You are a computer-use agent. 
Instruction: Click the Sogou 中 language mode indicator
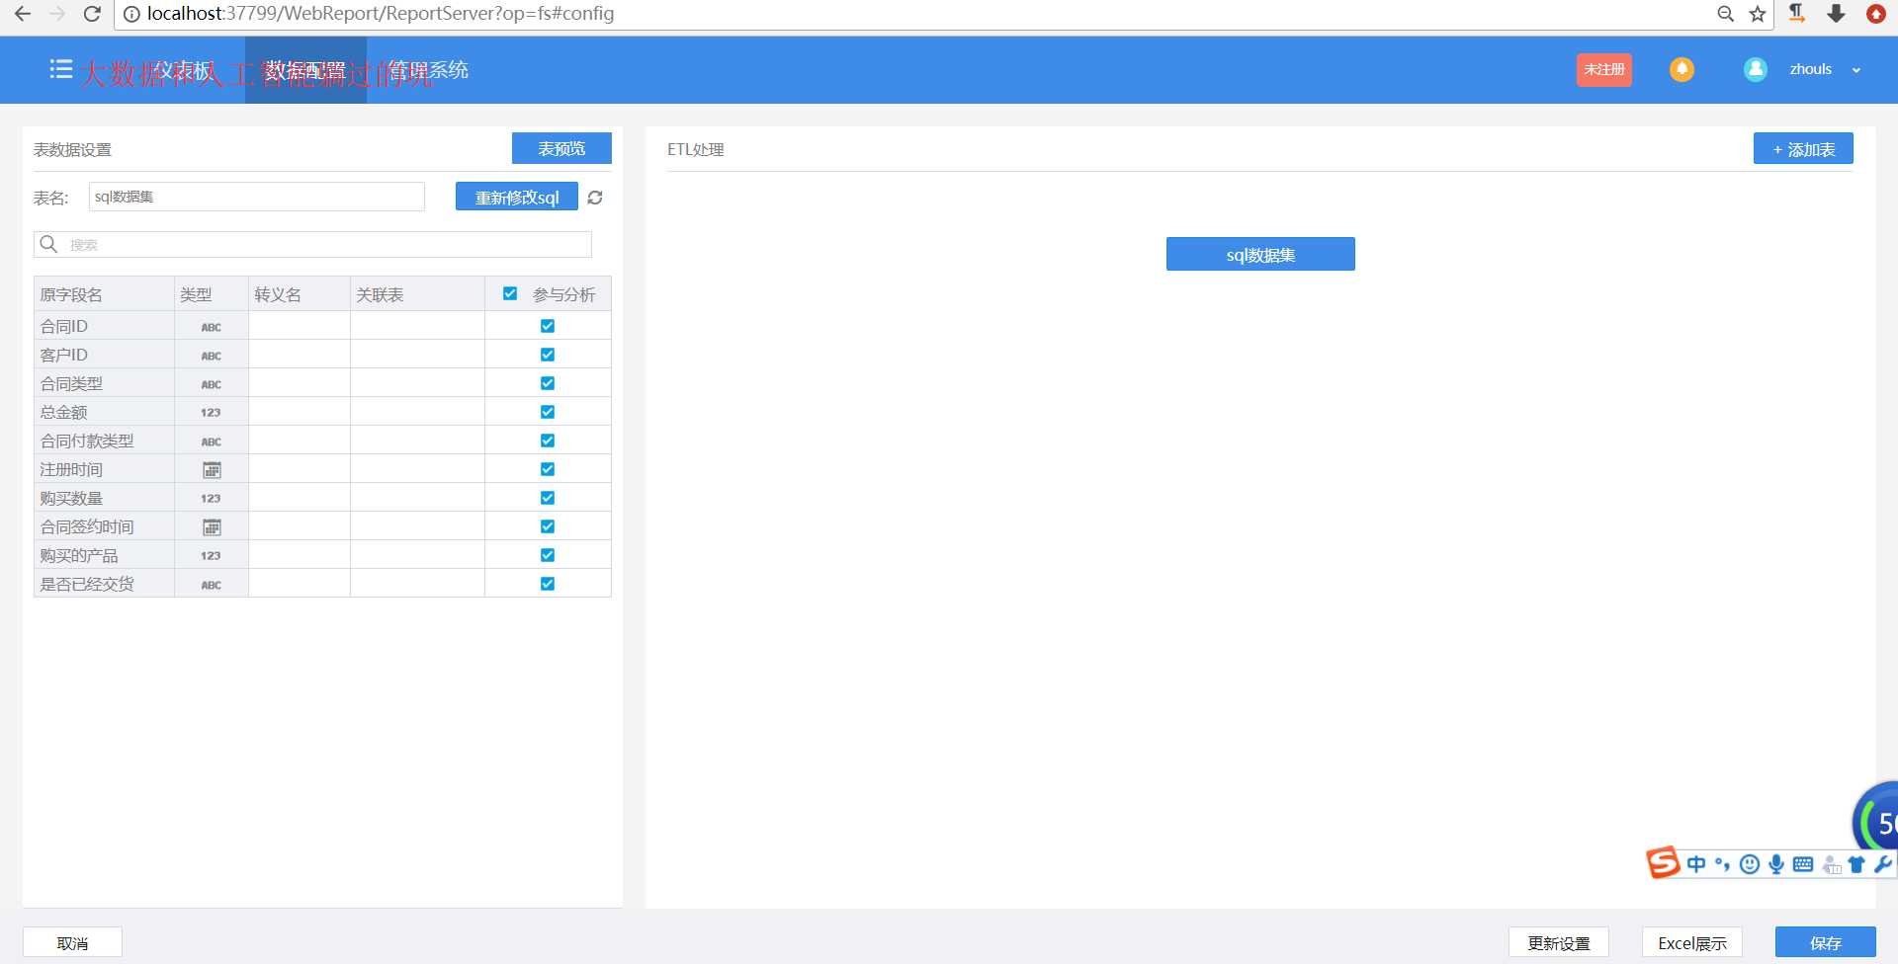click(1696, 864)
